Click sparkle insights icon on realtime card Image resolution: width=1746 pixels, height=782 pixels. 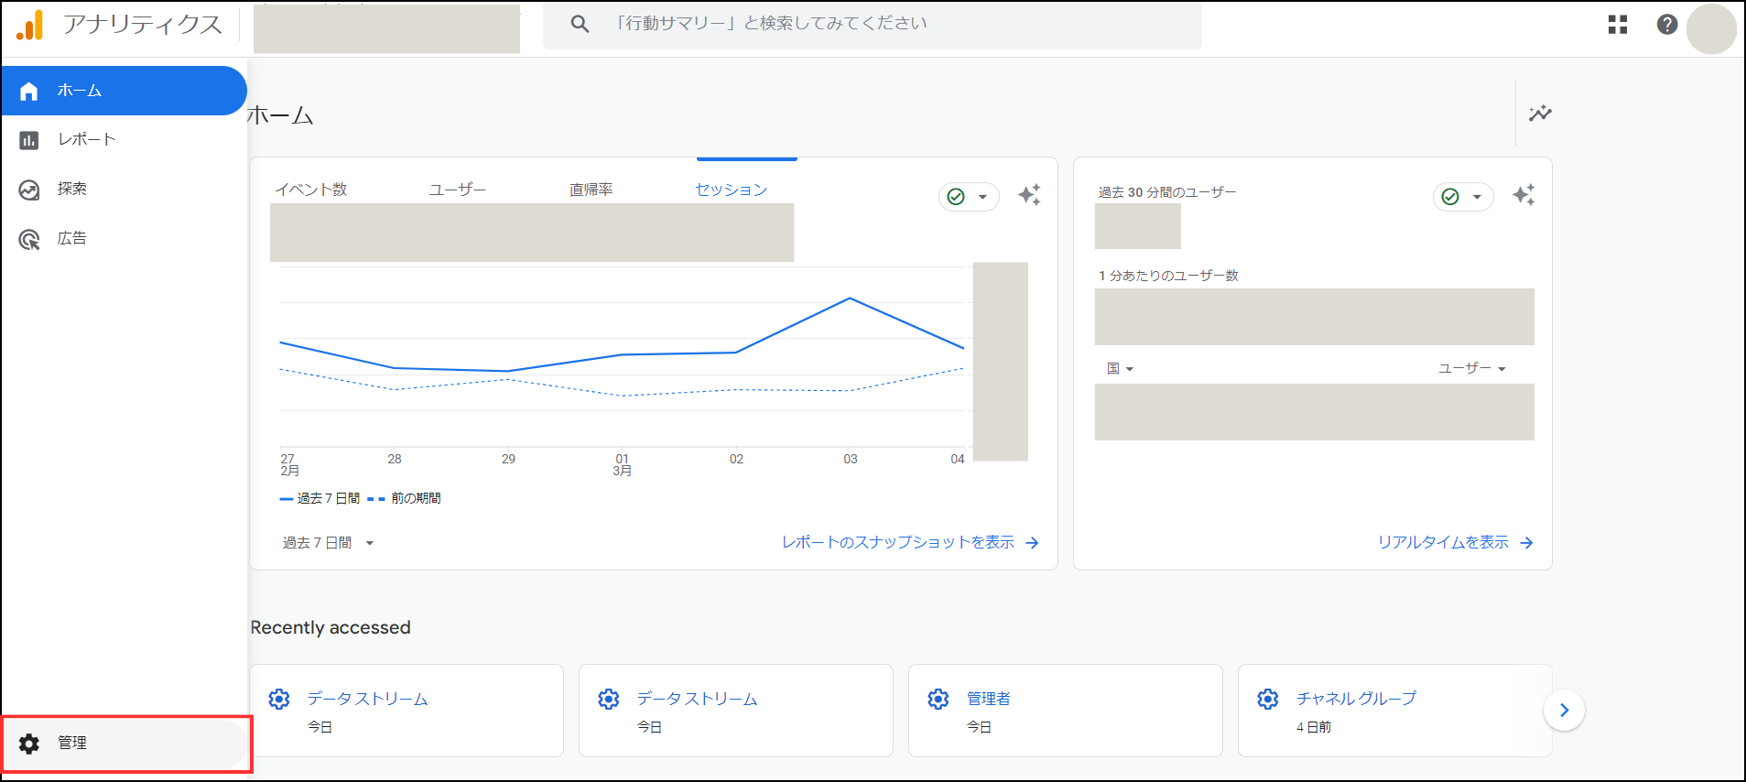(x=1524, y=195)
